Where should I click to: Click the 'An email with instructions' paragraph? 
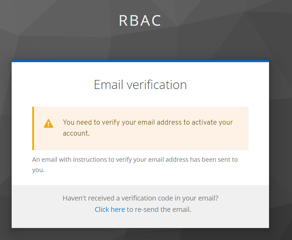click(135, 165)
